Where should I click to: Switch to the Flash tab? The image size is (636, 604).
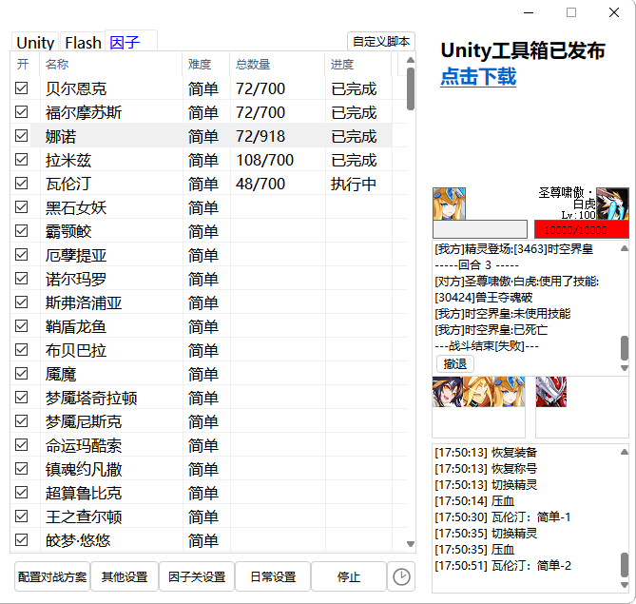click(x=83, y=42)
